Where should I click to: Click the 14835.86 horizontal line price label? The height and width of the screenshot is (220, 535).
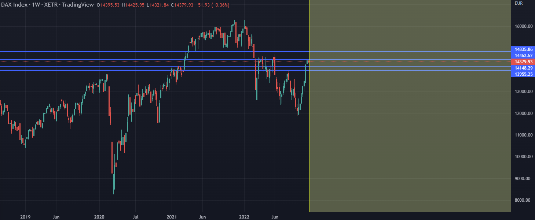tap(523, 49)
